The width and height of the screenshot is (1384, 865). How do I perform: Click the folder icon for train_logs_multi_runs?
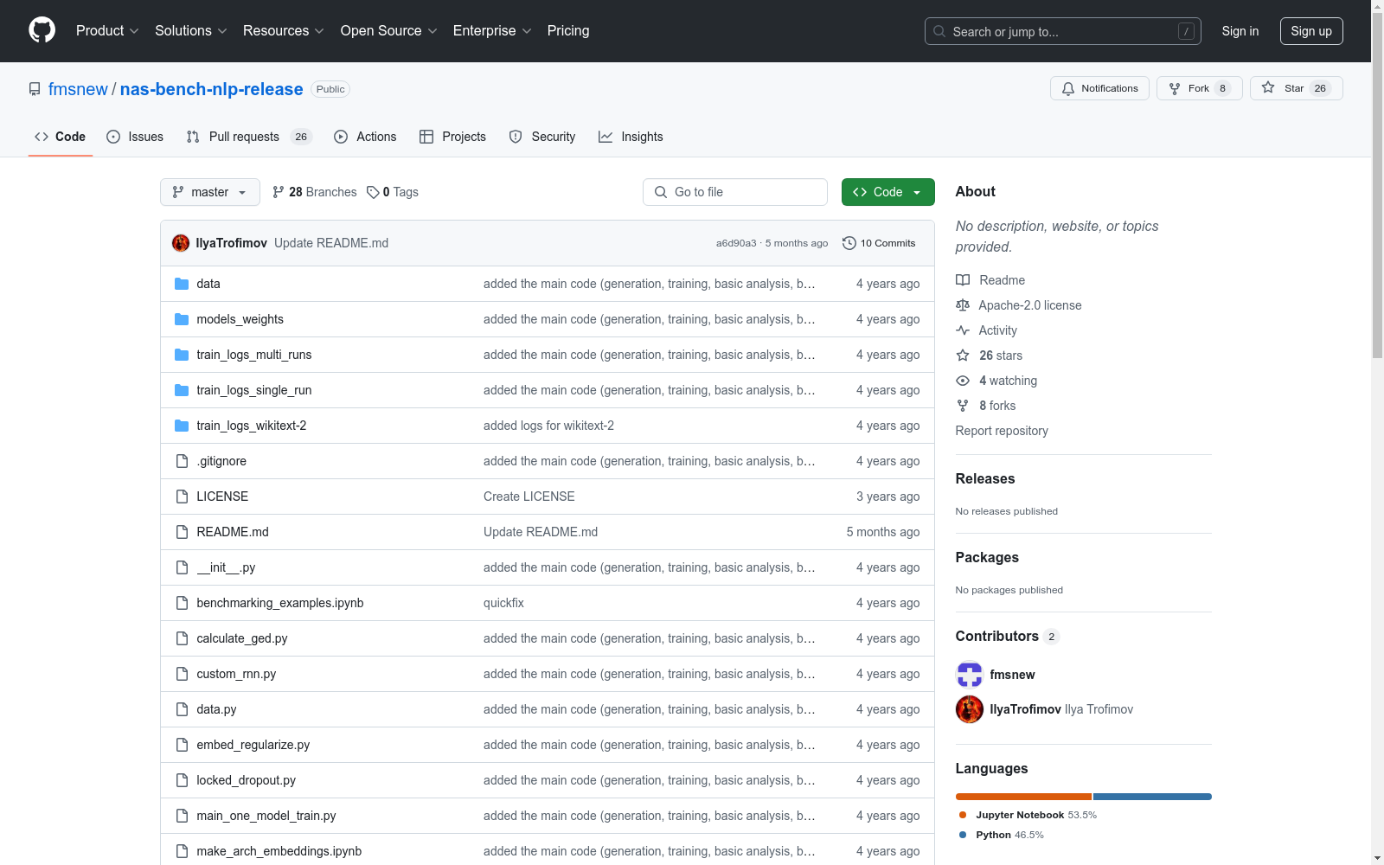[x=182, y=355]
